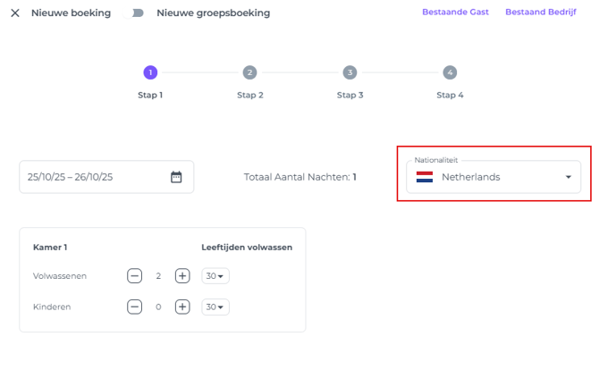The height and width of the screenshot is (370, 599).
Task: Click the Nieuwe groepsboeking label
Action: (x=213, y=13)
